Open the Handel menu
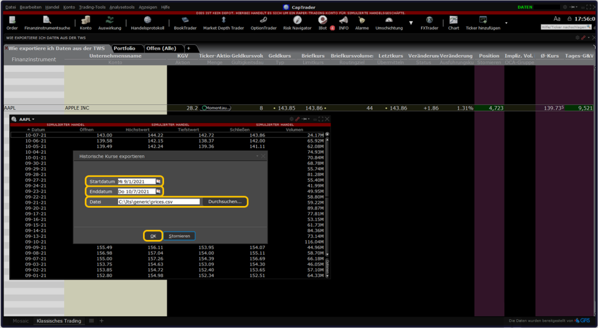598x328 pixels. tap(52, 7)
